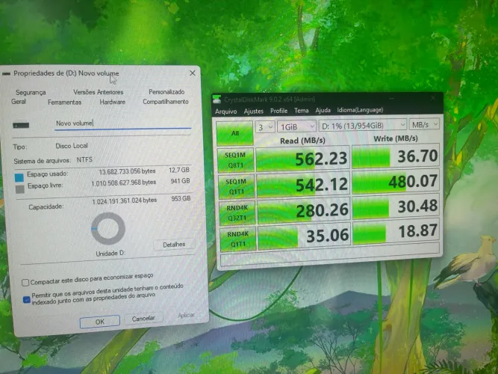Click the CrystalDiskMark app icon in title bar

217,99
